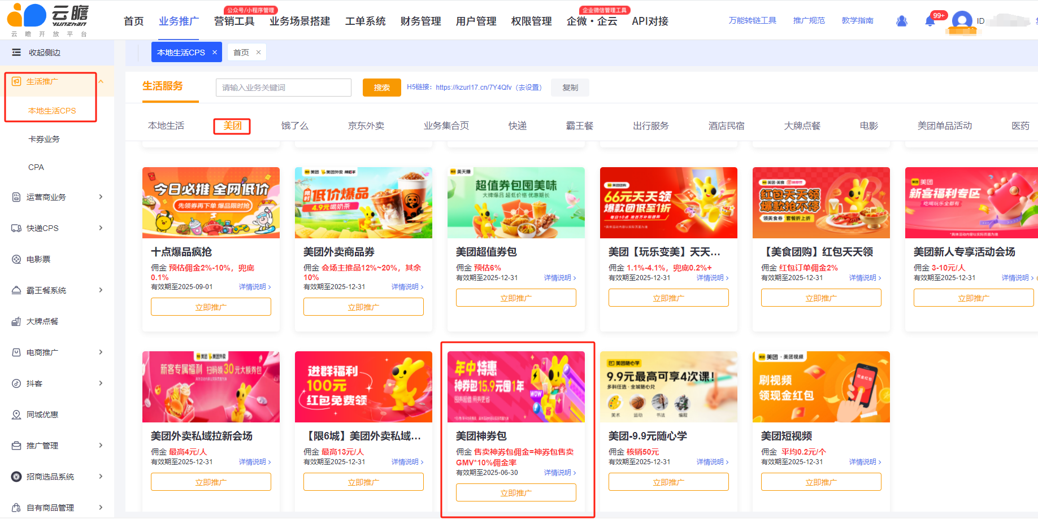This screenshot has height=519, width=1038.
Task: Open CPA sidebar item
Action: (36, 167)
